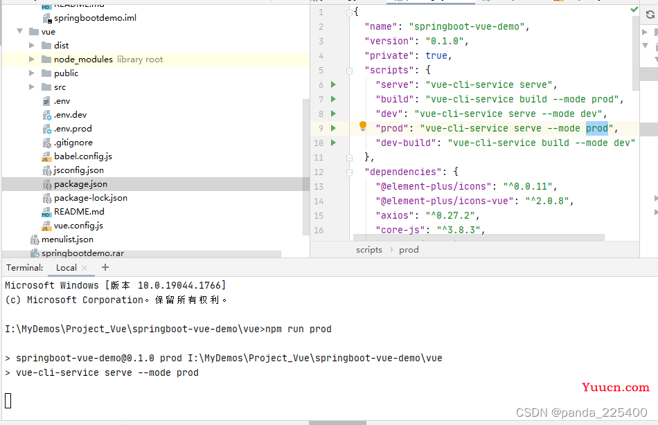
Task: Collapse the vue folder
Action: (19, 31)
